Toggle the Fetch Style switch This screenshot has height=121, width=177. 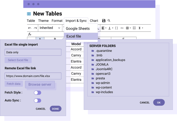37,92
